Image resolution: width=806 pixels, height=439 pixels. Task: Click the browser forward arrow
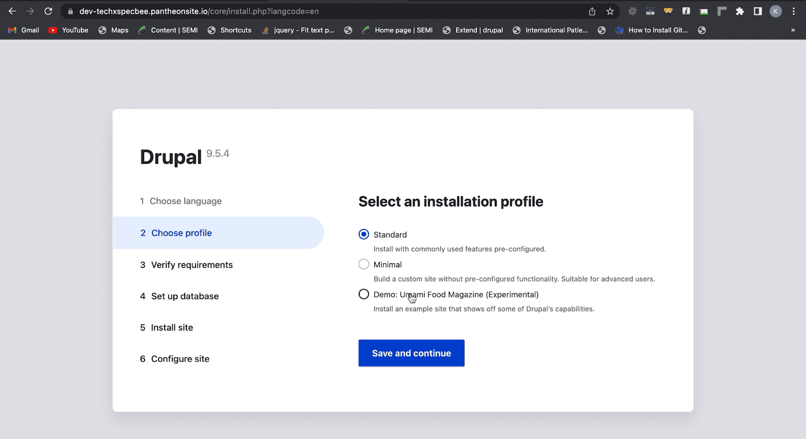coord(30,11)
